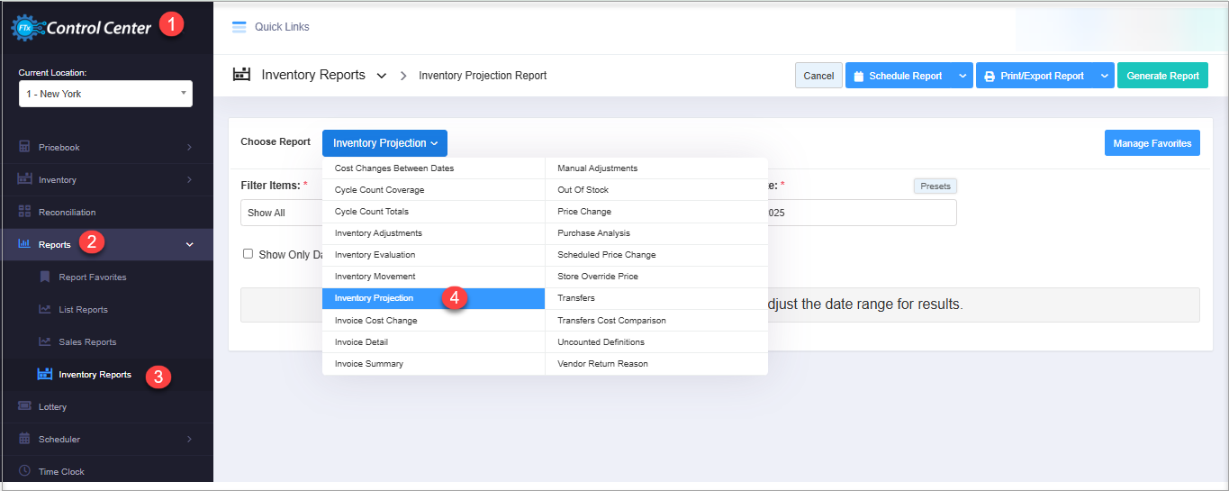1229x491 pixels.
Task: Click the Quick Links hamburger icon
Action: [239, 27]
